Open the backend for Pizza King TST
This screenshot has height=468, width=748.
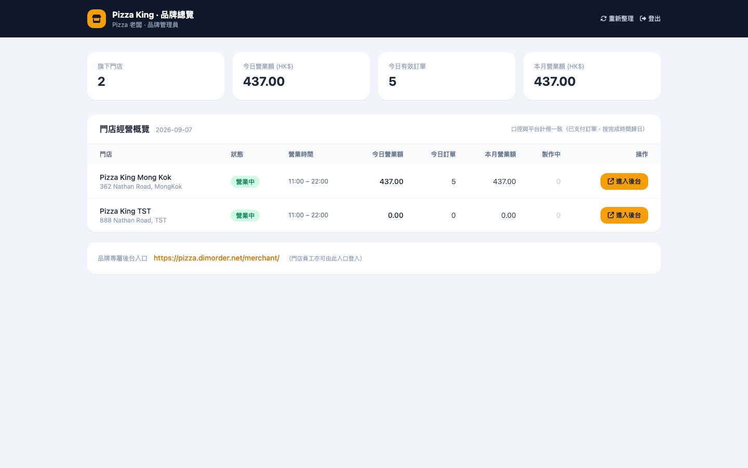(x=624, y=215)
